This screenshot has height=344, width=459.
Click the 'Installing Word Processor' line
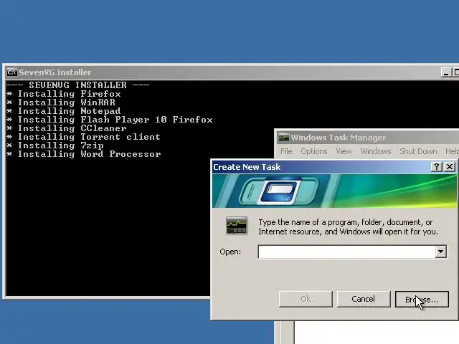point(84,154)
